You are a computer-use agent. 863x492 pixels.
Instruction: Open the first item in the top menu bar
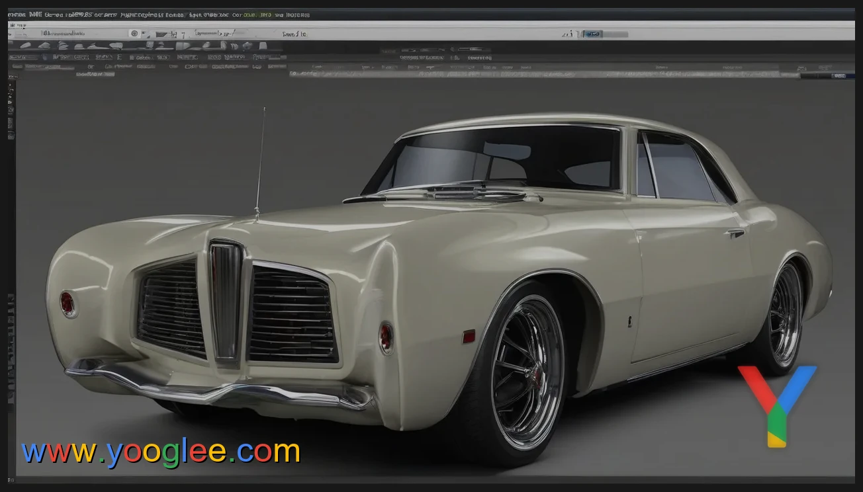(18, 15)
